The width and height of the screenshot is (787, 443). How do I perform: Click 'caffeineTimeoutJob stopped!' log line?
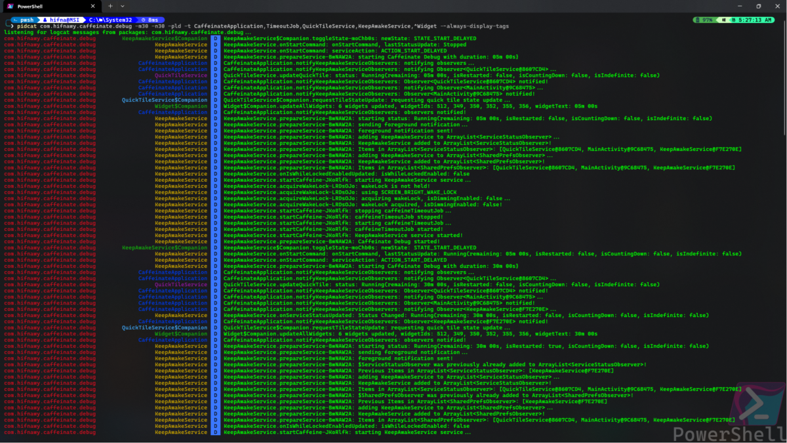(333, 217)
